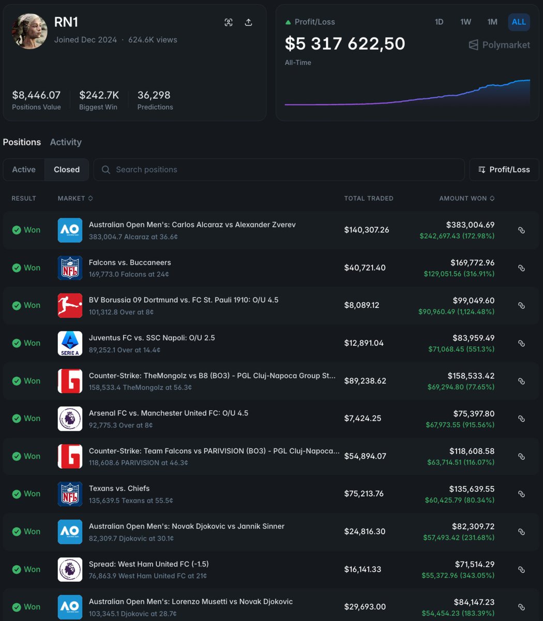The image size is (543, 621).
Task: Click Serie A logo of Juventus vs Napoli
Action: click(x=70, y=343)
